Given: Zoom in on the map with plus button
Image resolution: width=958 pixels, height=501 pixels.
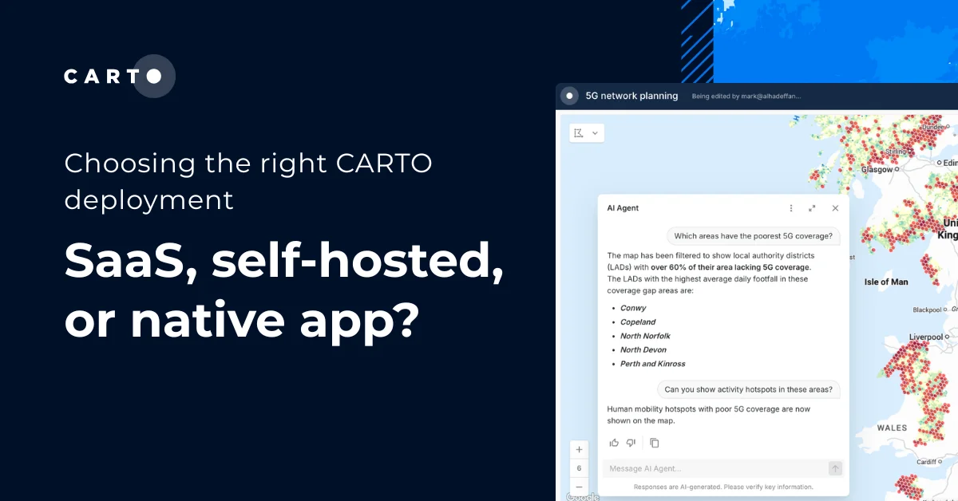Looking at the screenshot, I should point(579,449).
